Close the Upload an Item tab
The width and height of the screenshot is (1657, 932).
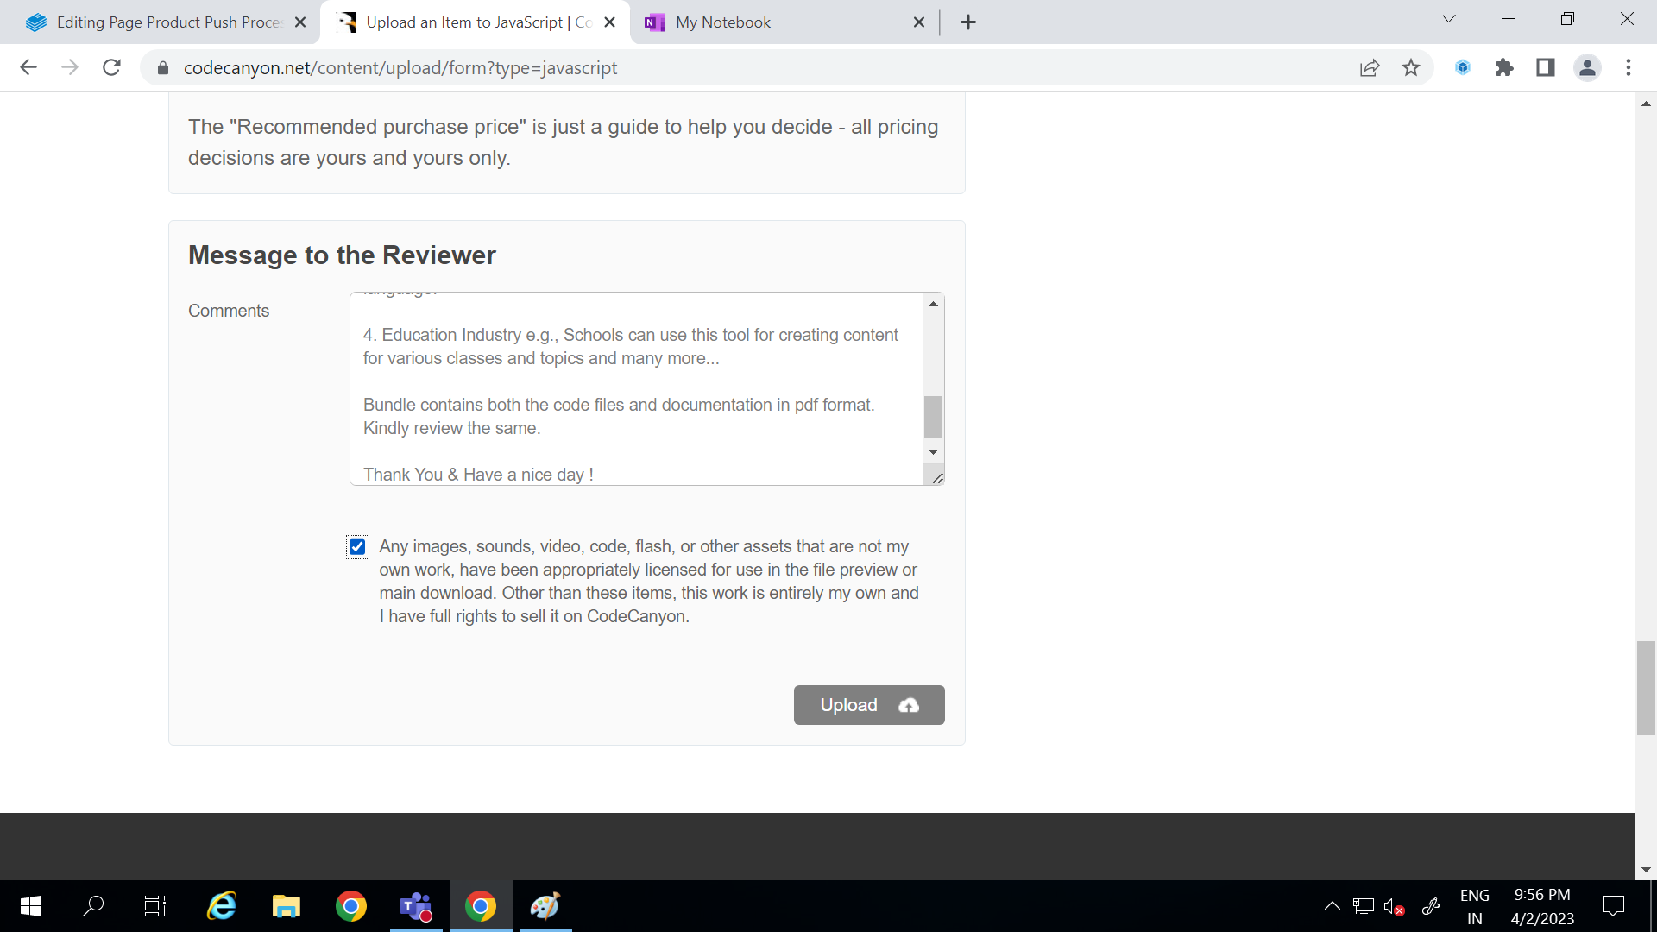coord(610,22)
